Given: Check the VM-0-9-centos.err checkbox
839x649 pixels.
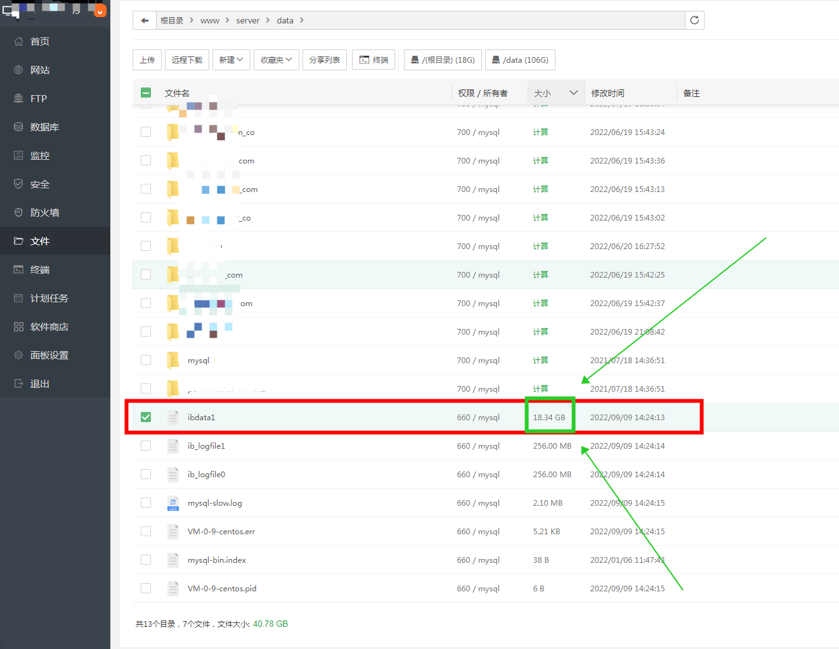Looking at the screenshot, I should [146, 531].
